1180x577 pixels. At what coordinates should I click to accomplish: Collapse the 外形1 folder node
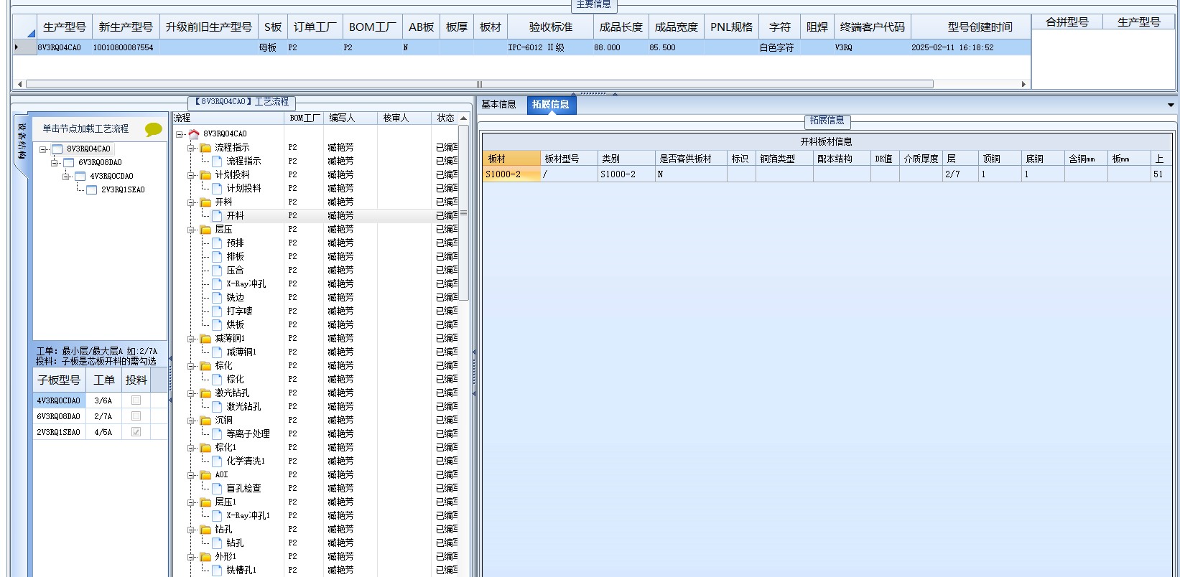(x=192, y=557)
